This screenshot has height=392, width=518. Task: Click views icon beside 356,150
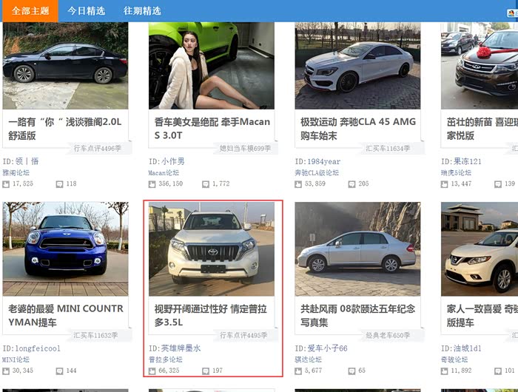click(152, 184)
